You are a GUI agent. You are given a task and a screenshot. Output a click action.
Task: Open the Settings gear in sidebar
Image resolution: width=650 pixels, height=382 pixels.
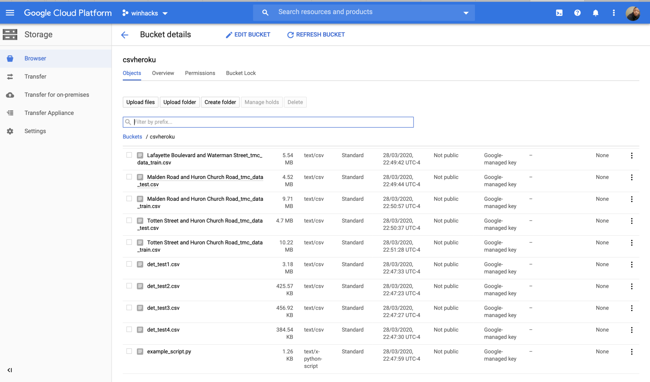click(x=10, y=131)
